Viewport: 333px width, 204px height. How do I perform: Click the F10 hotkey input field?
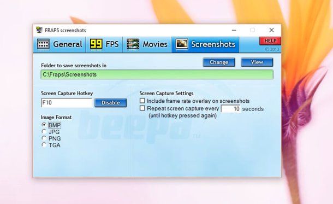(67, 103)
